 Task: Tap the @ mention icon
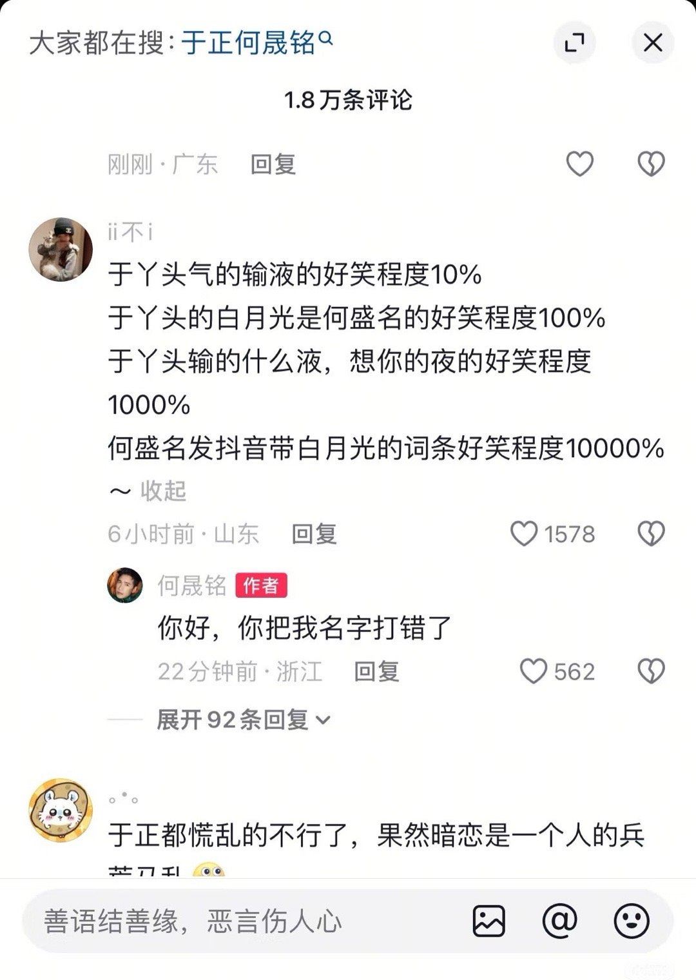click(x=559, y=921)
